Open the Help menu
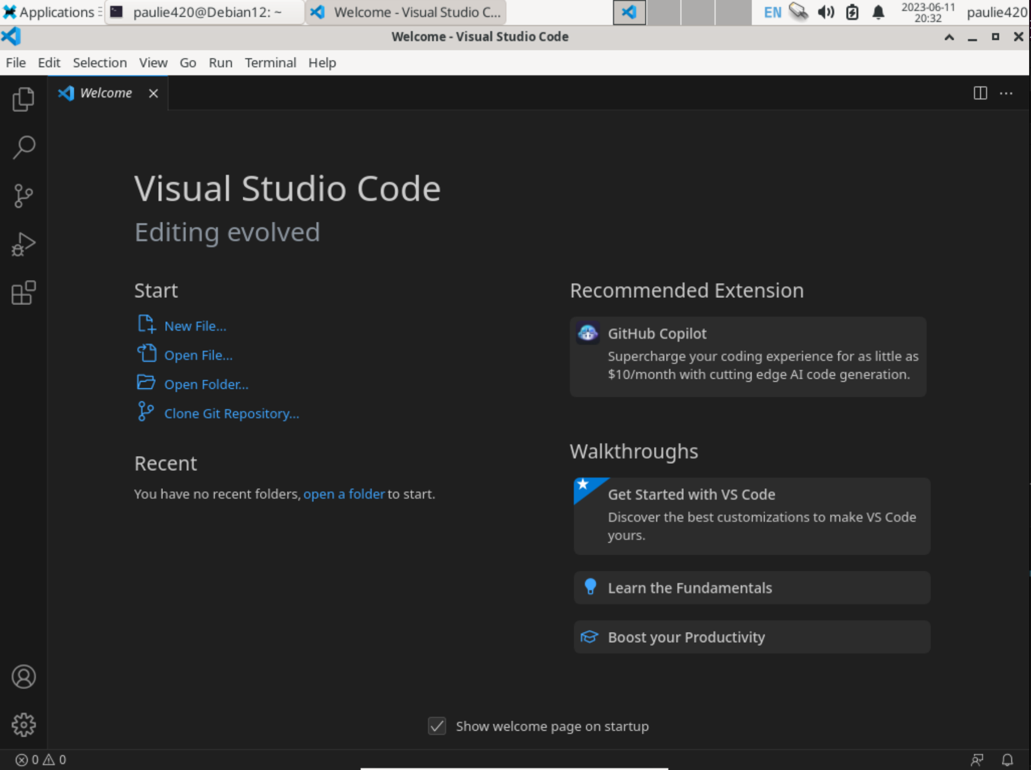This screenshot has width=1031, height=770. click(322, 62)
